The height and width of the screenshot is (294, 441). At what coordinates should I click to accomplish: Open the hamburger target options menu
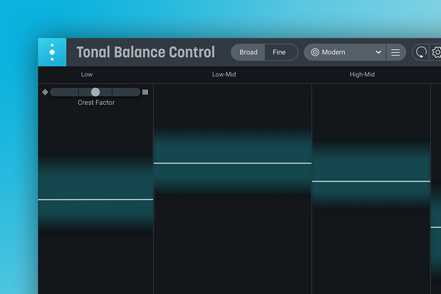pyautogui.click(x=395, y=52)
